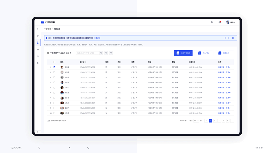Viewport: 274px width, 153px height.
Task: Check the checkbox in row 6
Action: click(x=55, y=92)
